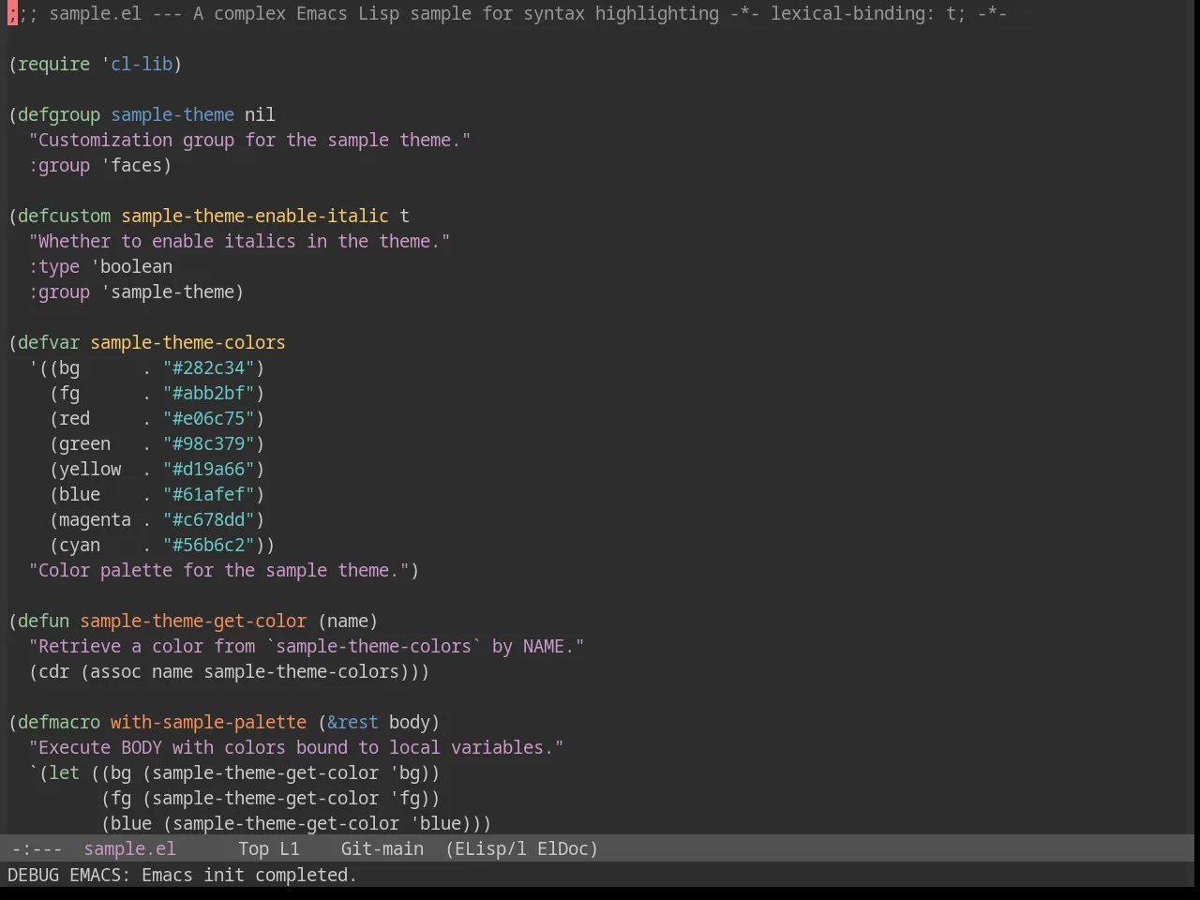Viewport: 1200px width, 900px height.
Task: Click the "#d19a66" color string
Action: click(209, 469)
